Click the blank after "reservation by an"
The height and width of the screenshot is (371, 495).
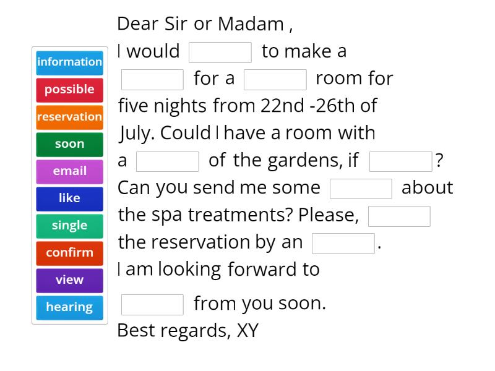point(344,242)
